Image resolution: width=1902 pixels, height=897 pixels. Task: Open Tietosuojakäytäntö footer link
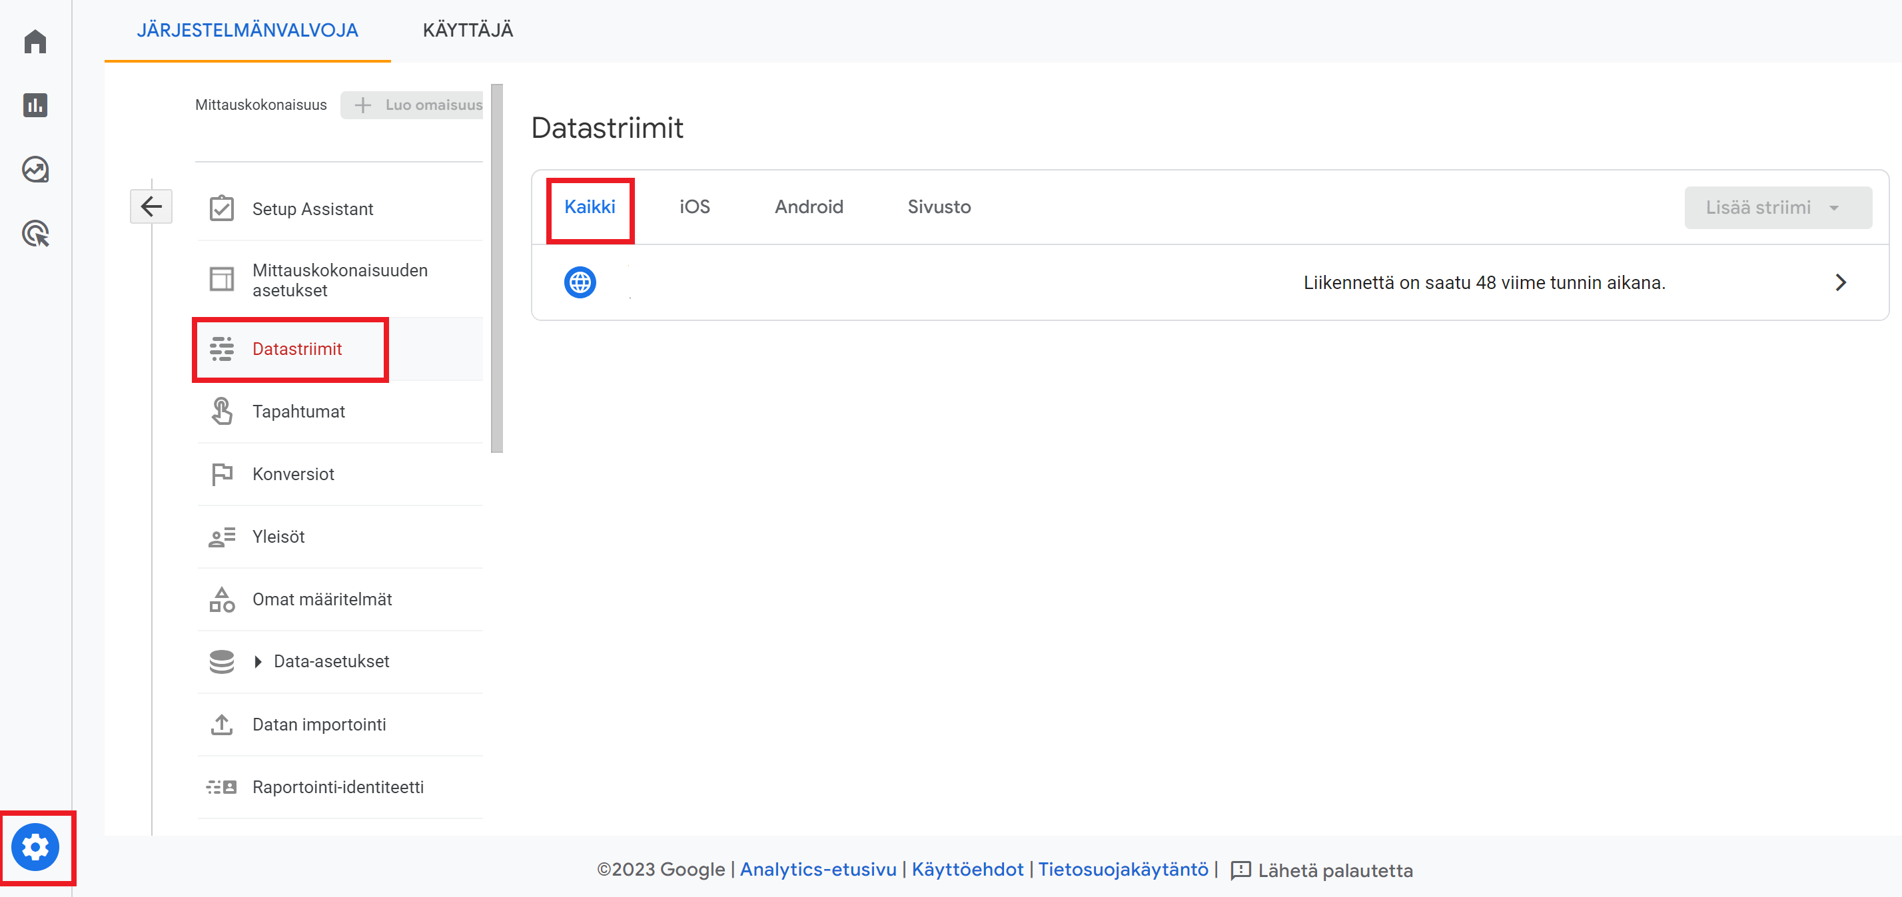[1123, 869]
